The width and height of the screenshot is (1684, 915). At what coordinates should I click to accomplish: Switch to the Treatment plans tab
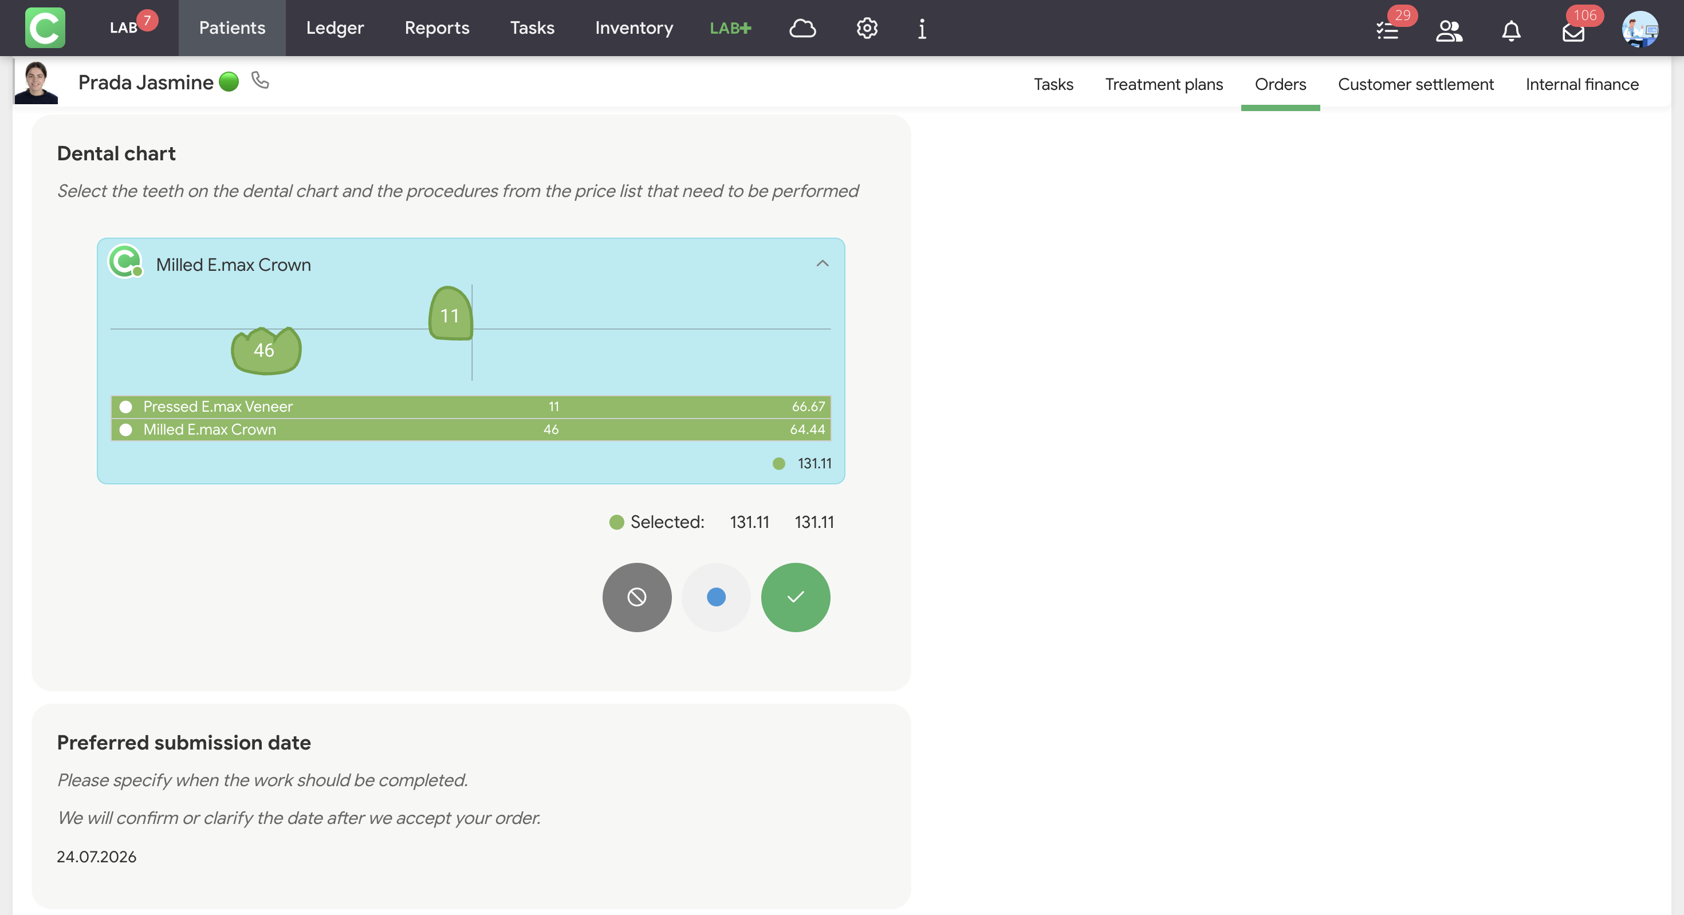tap(1164, 84)
